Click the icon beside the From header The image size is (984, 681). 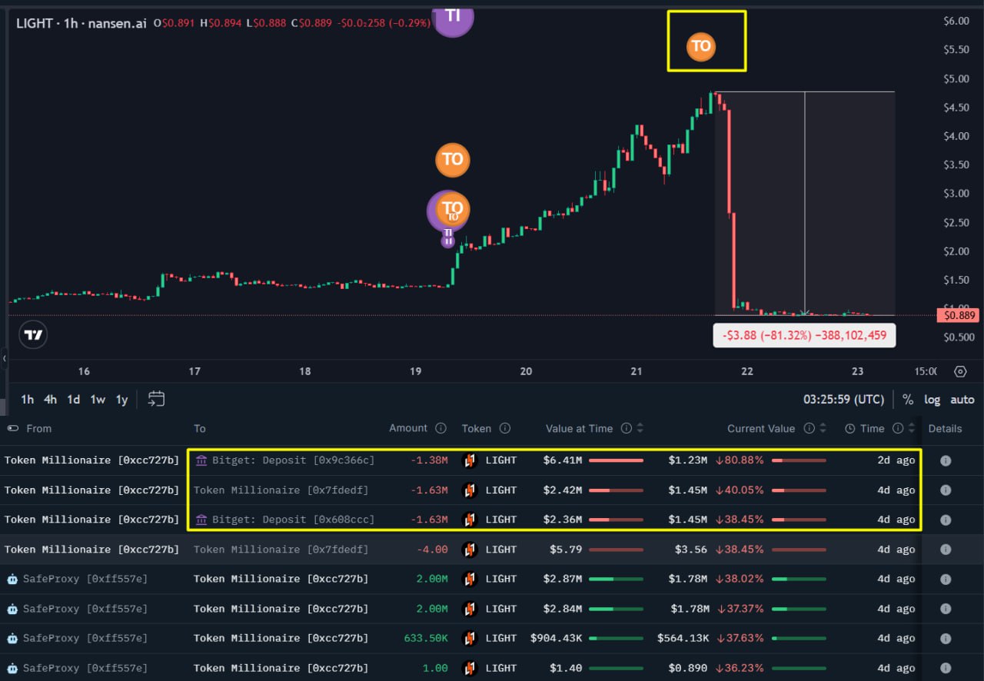tap(13, 428)
